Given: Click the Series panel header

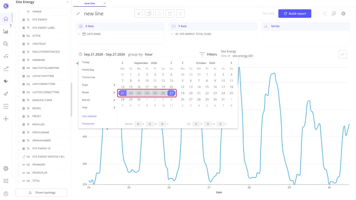Looking at the screenshot, I should pyautogui.click(x=306, y=26).
